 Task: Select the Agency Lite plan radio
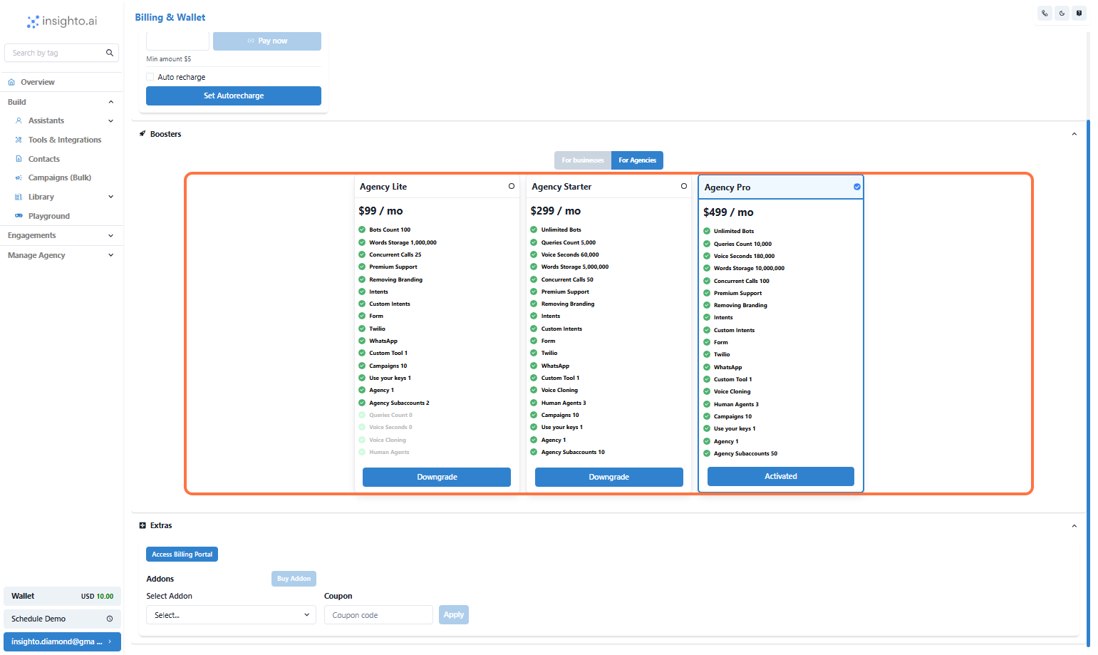click(x=512, y=186)
